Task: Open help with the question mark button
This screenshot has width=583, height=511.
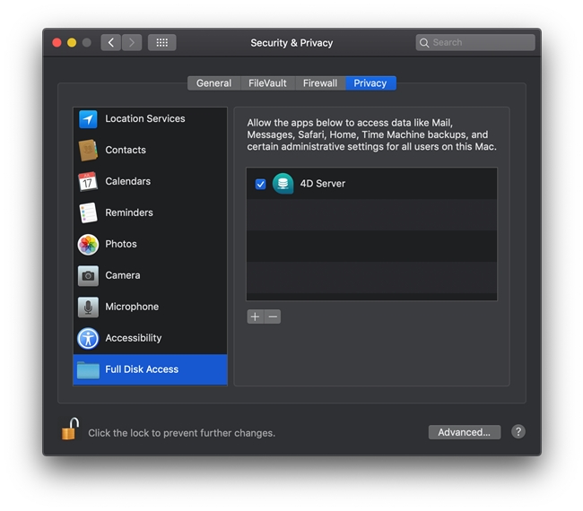Action: pos(518,431)
